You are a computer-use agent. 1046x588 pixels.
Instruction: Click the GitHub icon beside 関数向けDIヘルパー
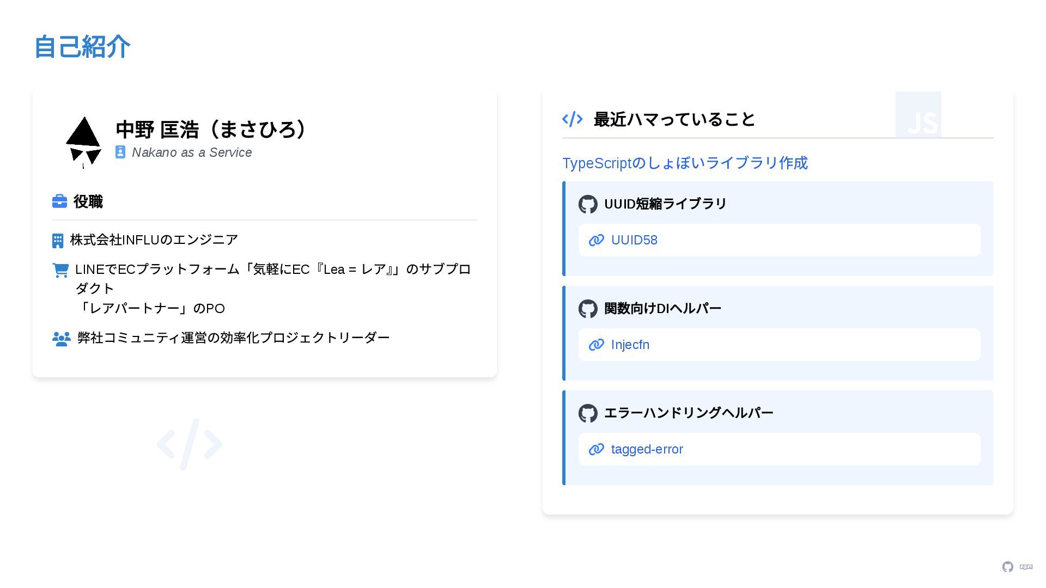coord(588,309)
